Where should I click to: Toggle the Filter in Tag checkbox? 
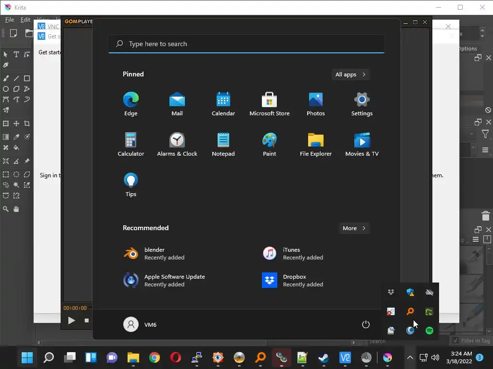coord(455,340)
